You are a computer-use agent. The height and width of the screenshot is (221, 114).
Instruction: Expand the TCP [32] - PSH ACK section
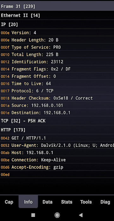(x=57, y=121)
